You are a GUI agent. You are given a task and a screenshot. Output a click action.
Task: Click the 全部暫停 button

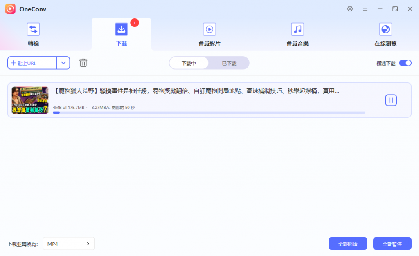[x=392, y=244]
